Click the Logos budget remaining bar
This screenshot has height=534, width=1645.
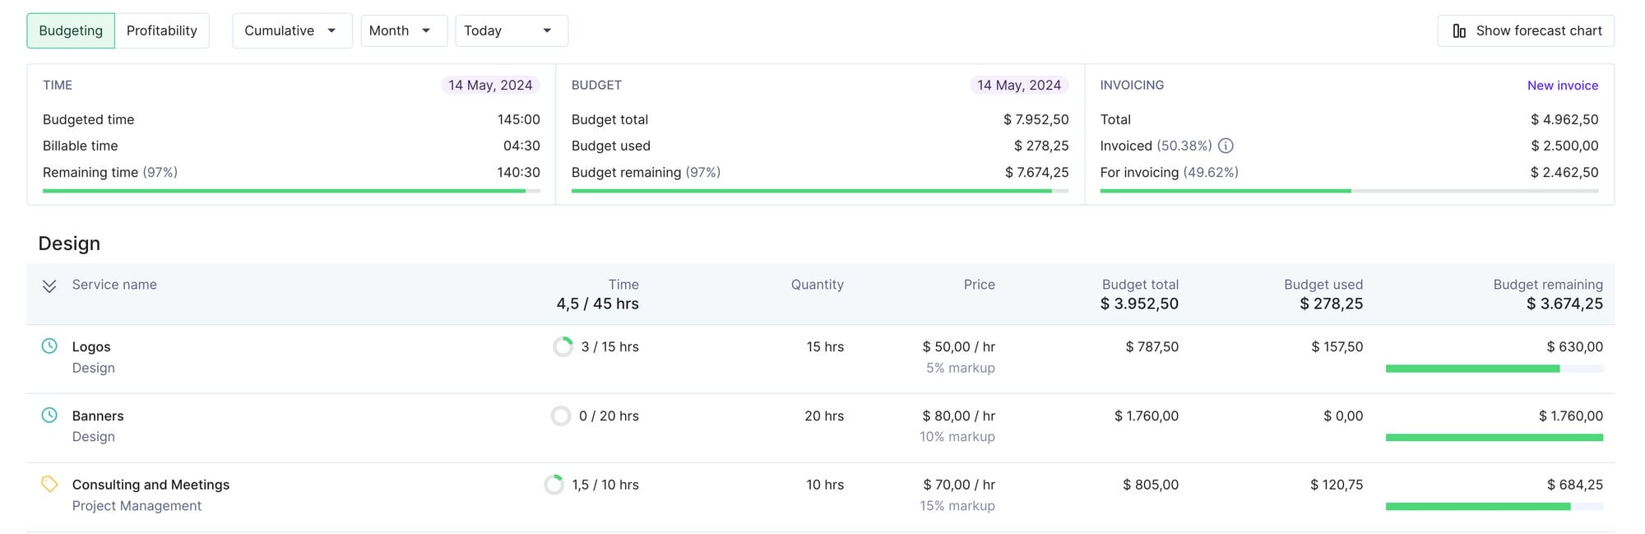(1494, 369)
